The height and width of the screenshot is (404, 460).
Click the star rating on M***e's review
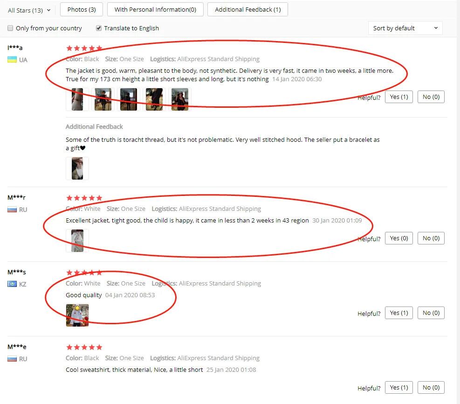tap(84, 348)
